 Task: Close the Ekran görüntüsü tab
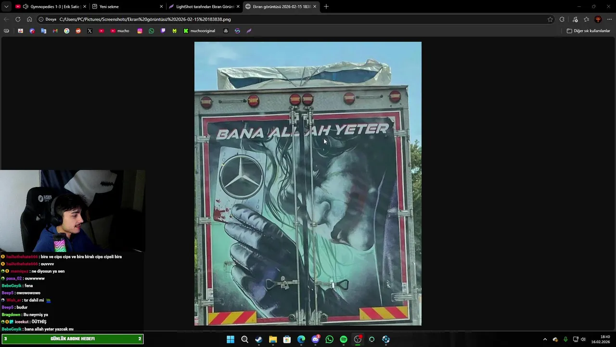pyautogui.click(x=315, y=7)
